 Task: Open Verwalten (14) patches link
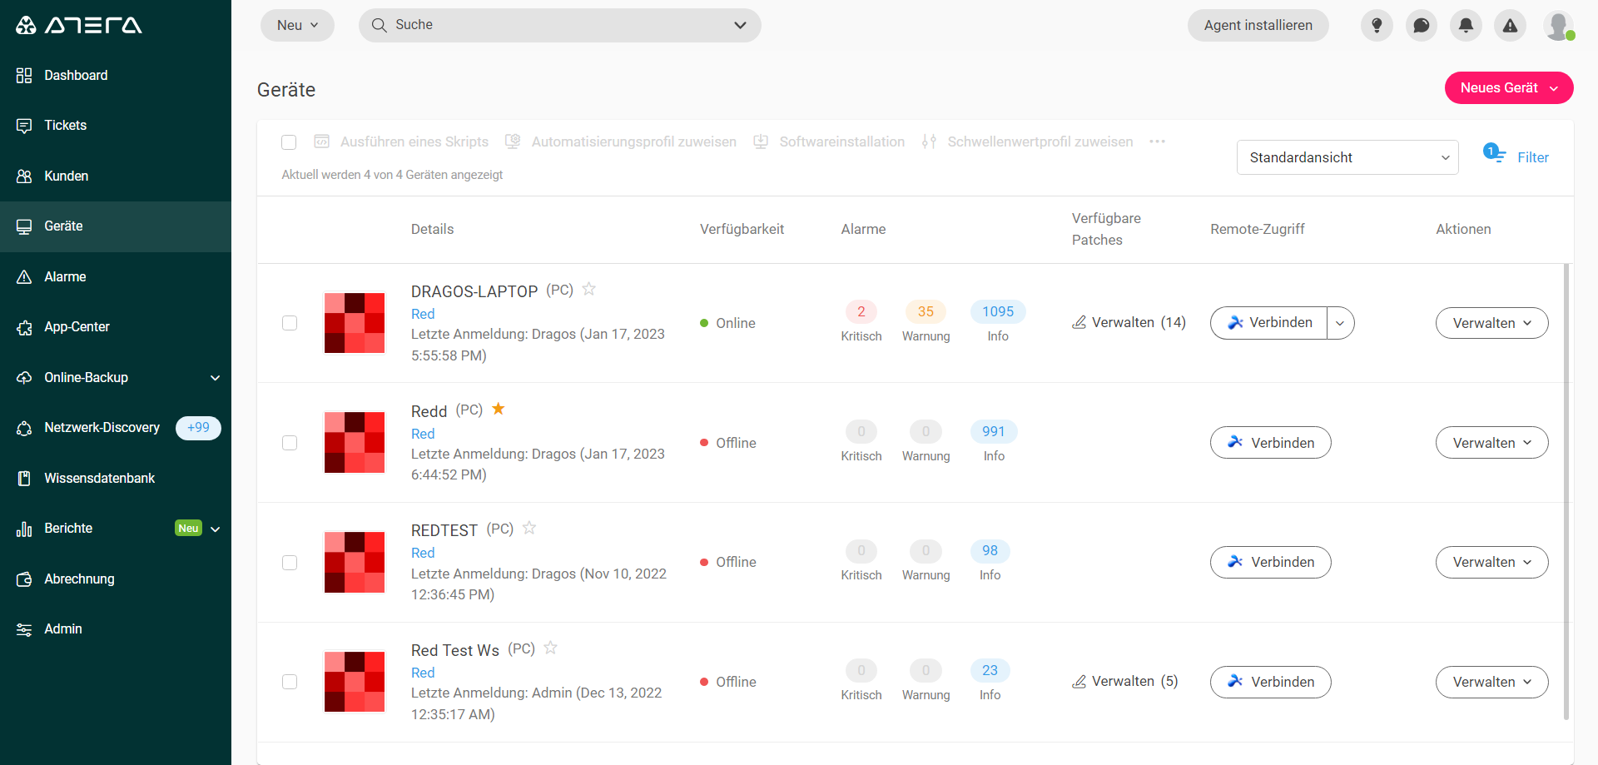[x=1129, y=322]
